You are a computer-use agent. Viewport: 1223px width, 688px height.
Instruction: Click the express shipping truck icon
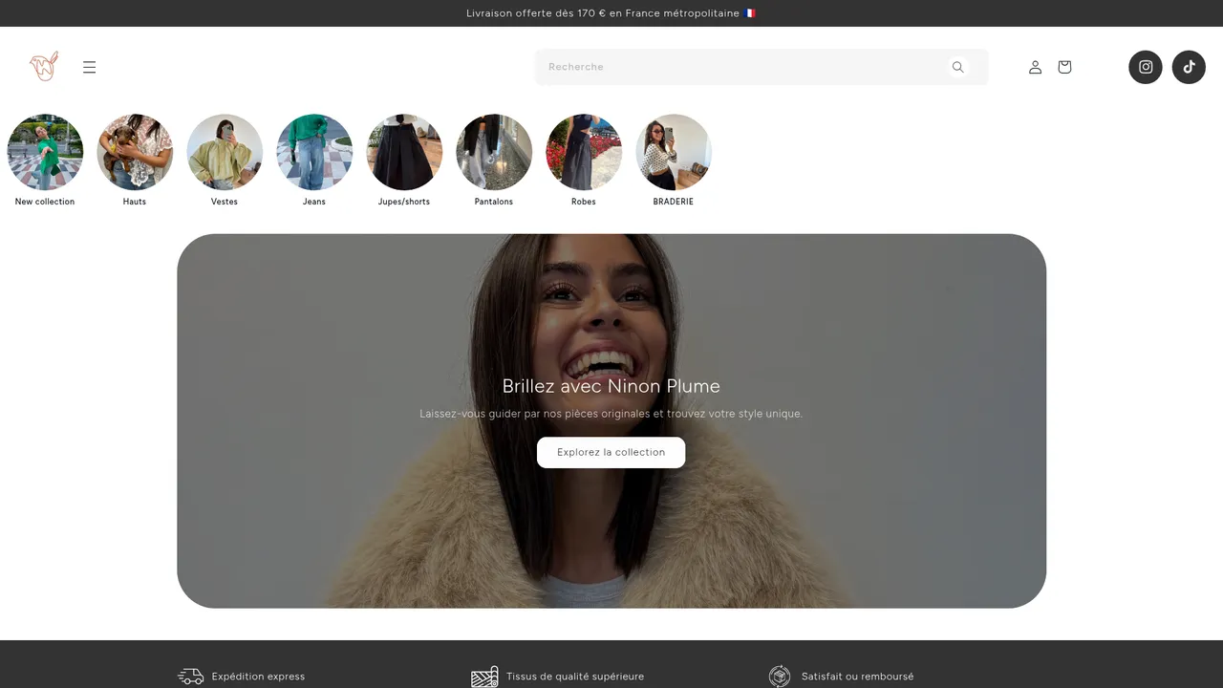click(190, 677)
